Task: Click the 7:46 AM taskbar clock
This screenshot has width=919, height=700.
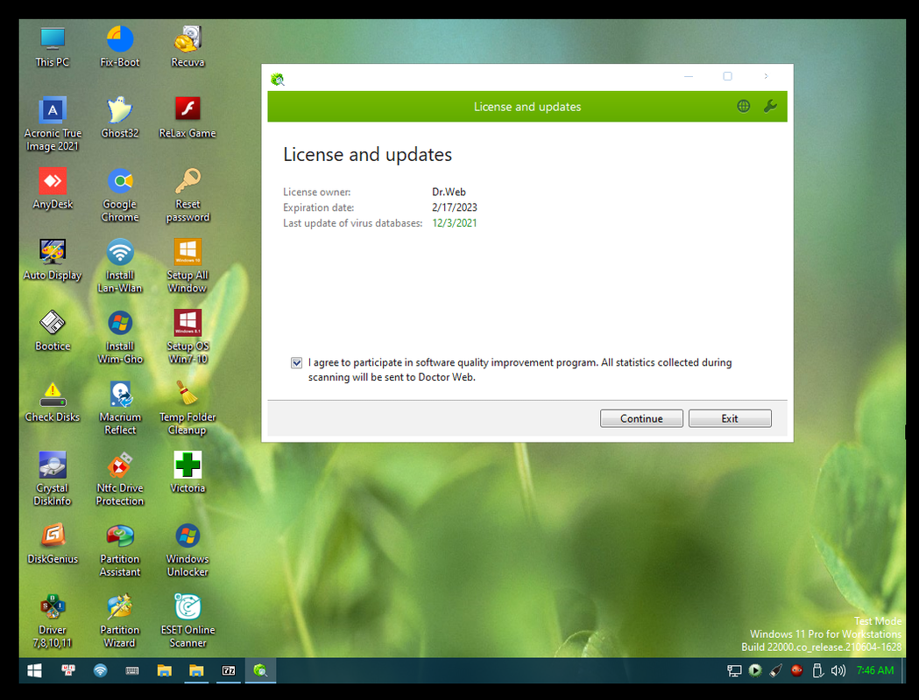Action: coord(875,671)
